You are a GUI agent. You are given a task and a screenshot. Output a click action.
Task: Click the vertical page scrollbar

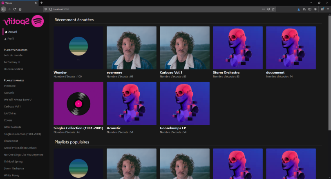[x=329, y=73]
